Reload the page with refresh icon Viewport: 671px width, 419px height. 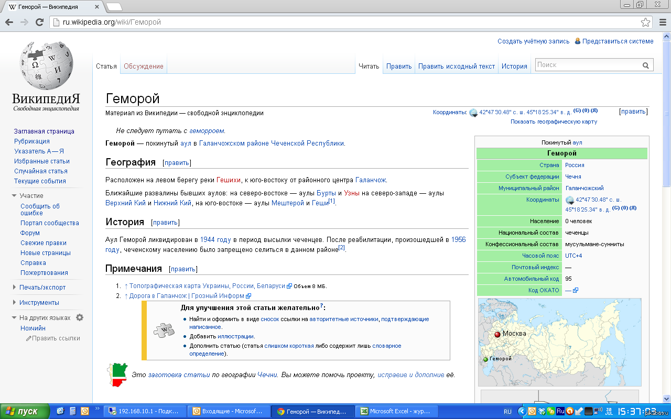39,22
